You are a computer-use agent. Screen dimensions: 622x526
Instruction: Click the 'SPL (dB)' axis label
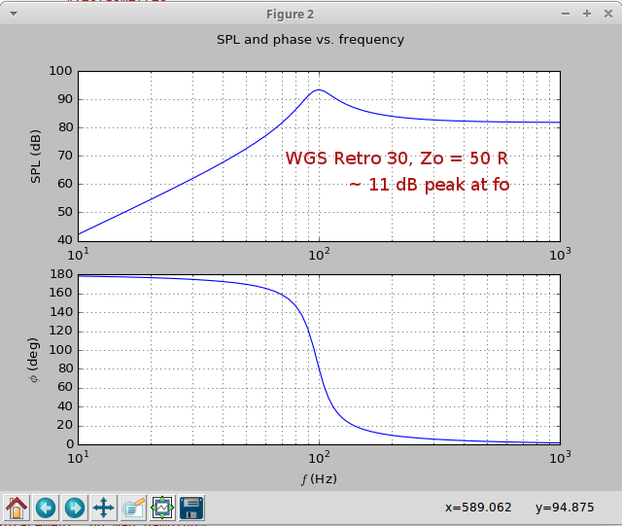point(36,157)
